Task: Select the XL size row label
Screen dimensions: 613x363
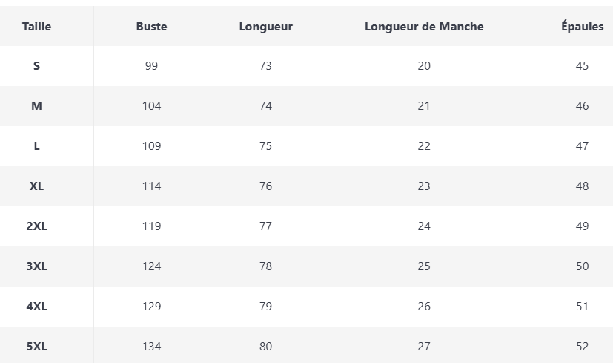Action: pos(36,186)
